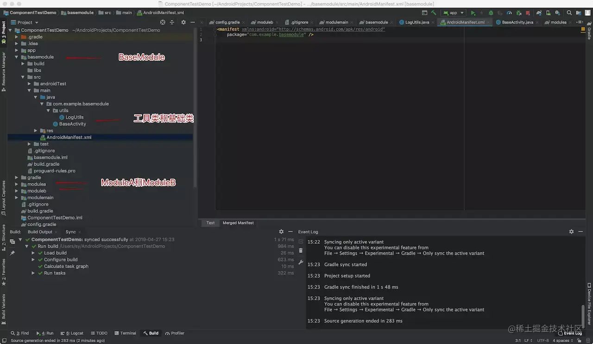Open Project Structure icon in toolbar
593x344 pixels.
(x=578, y=13)
